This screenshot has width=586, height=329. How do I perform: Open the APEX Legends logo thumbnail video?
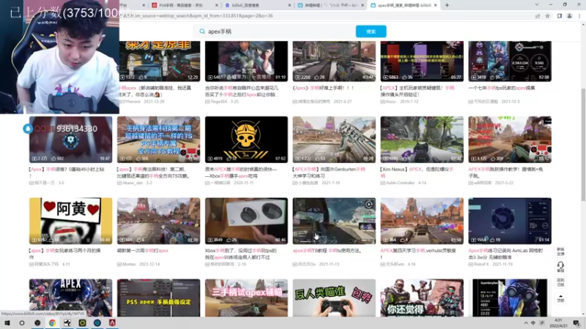point(70,298)
